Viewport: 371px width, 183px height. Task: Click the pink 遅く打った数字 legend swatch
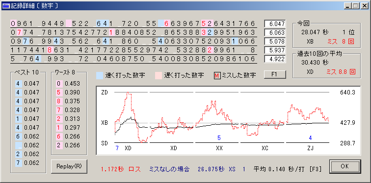pyautogui.click(x=159, y=75)
